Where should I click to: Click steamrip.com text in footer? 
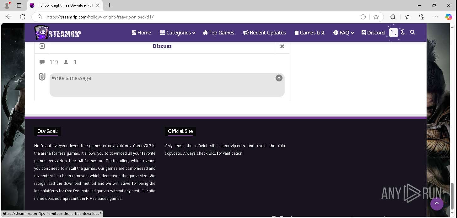(x=233, y=146)
